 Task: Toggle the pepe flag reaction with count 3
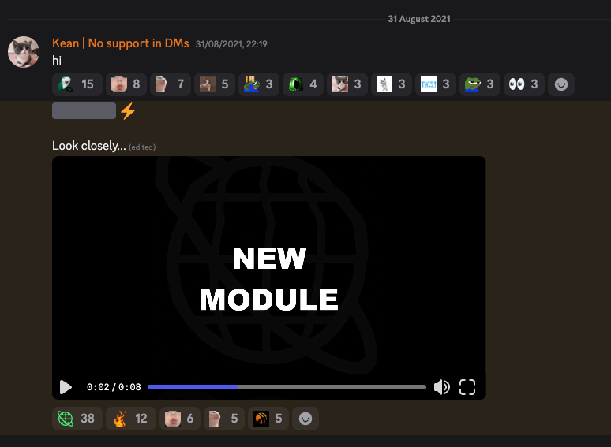click(x=259, y=84)
